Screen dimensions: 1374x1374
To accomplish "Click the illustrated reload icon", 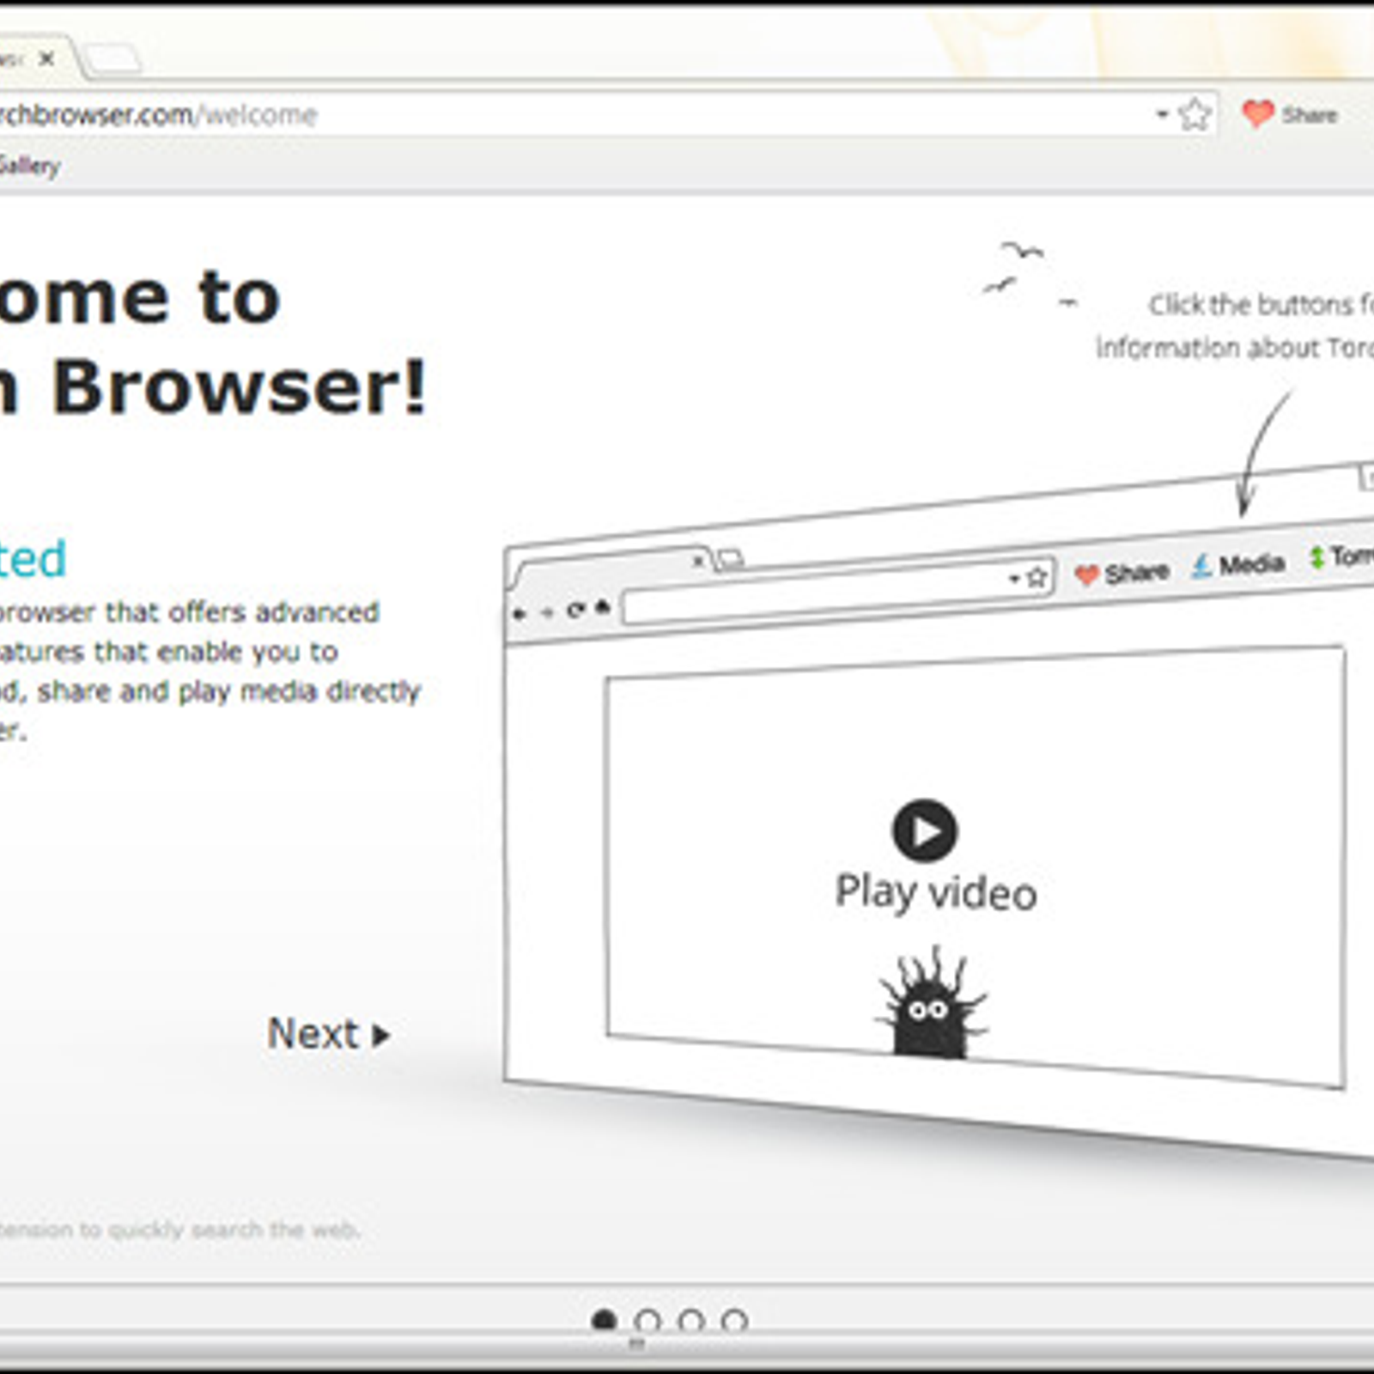I will click(575, 611).
